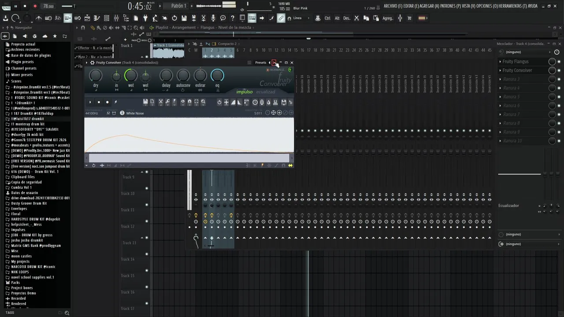The width and height of the screenshot is (564, 317).
Task: Click the Convolver snap magnet icon
Action: 189,102
